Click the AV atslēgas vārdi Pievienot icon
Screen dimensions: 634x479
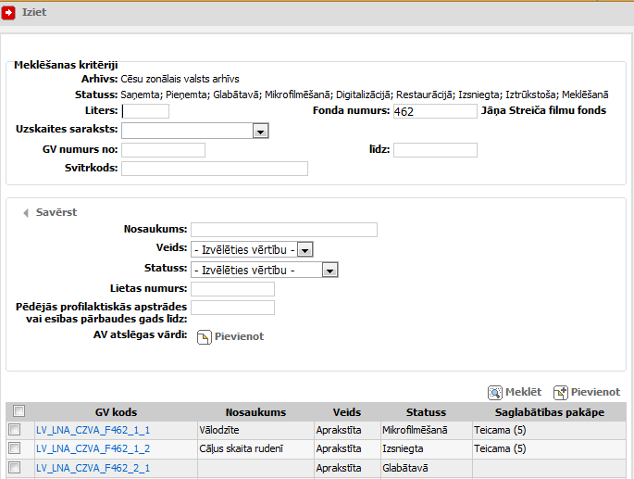coord(205,336)
